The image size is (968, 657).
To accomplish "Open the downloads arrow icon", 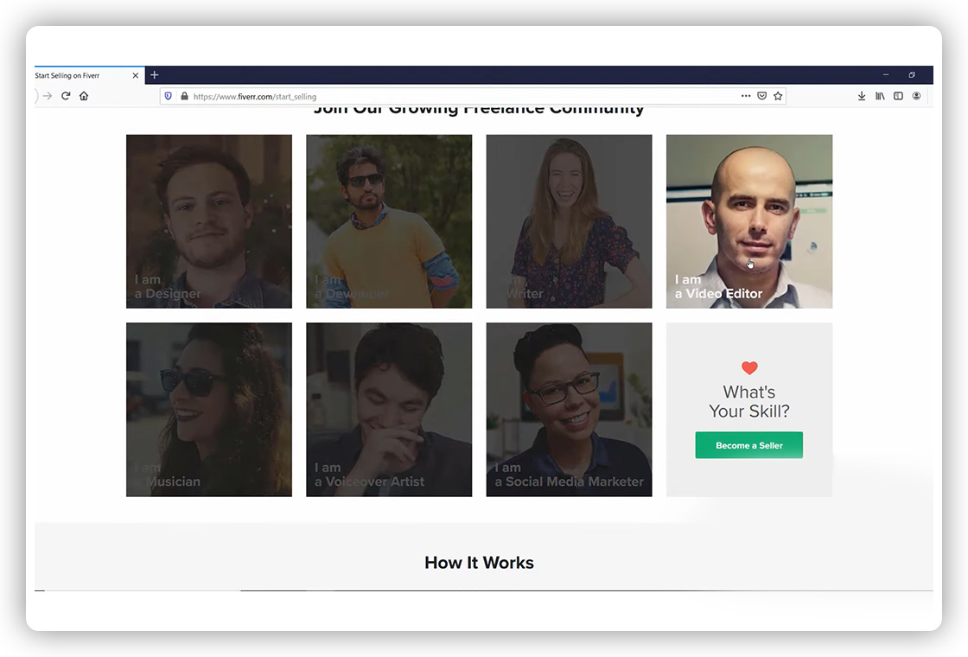I will 861,96.
